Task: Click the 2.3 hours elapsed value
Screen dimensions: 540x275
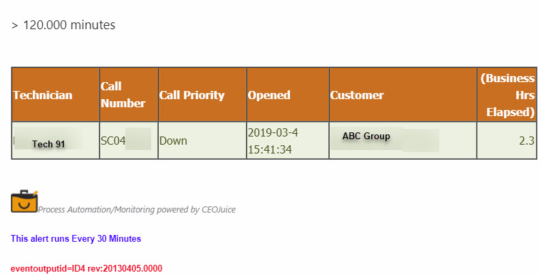Action: (526, 141)
